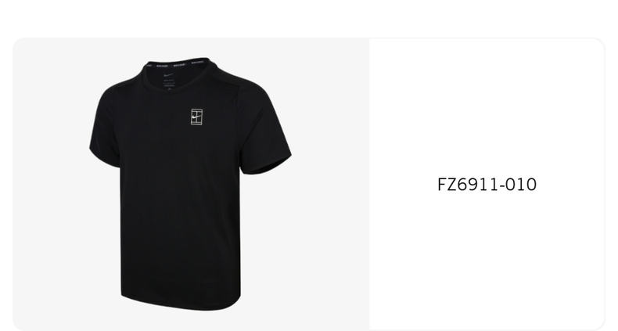The height and width of the screenshot is (331, 618).
Task: Click the bottom hem of the t-shirt
Action: [x=181, y=303]
